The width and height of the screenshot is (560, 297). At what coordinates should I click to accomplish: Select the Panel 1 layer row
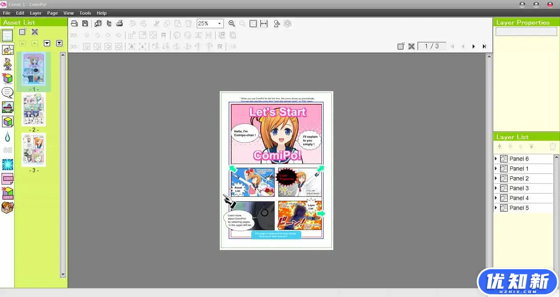click(519, 169)
